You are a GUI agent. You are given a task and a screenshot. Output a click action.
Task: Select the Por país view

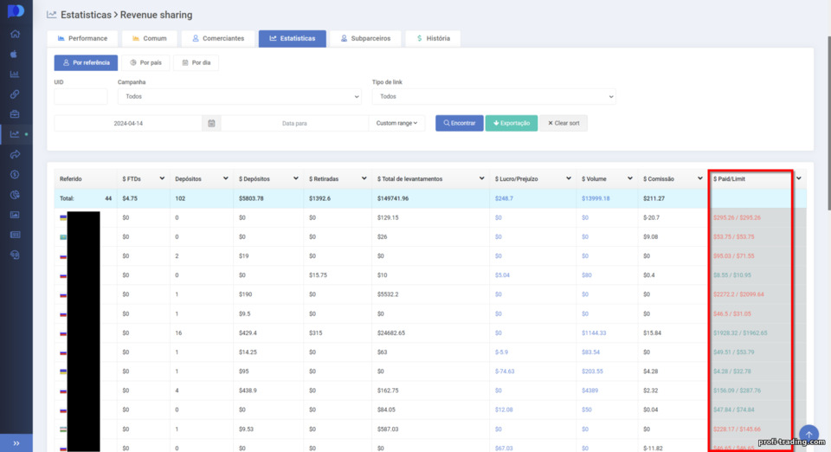[145, 62]
